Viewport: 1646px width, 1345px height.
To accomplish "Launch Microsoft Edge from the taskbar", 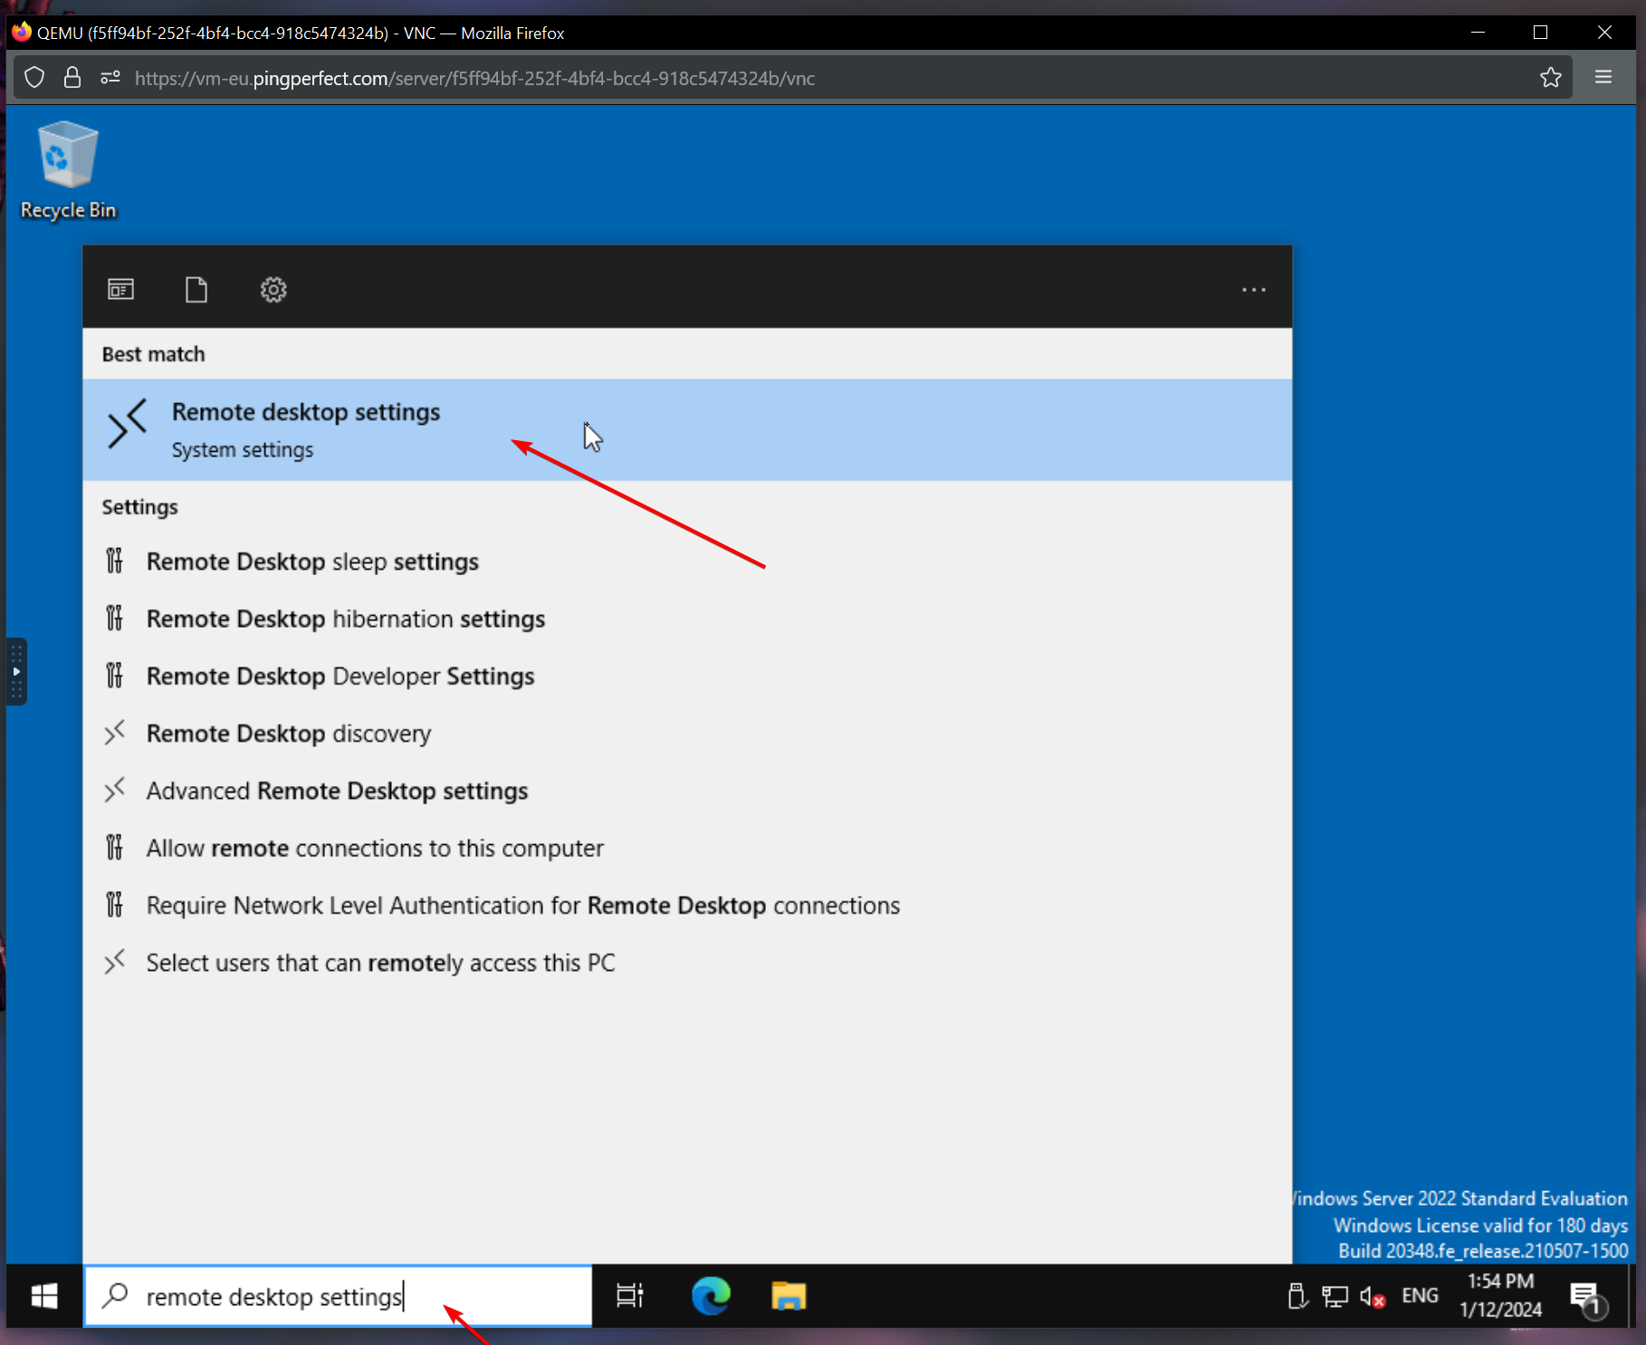I will pyautogui.click(x=711, y=1296).
